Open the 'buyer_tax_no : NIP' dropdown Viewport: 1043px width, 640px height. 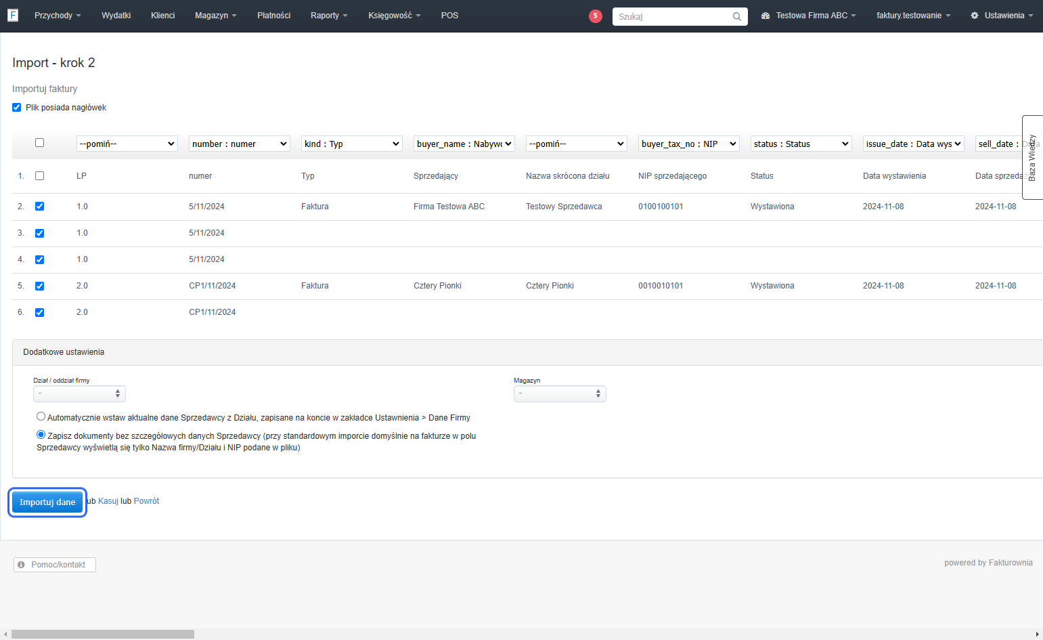(x=689, y=144)
